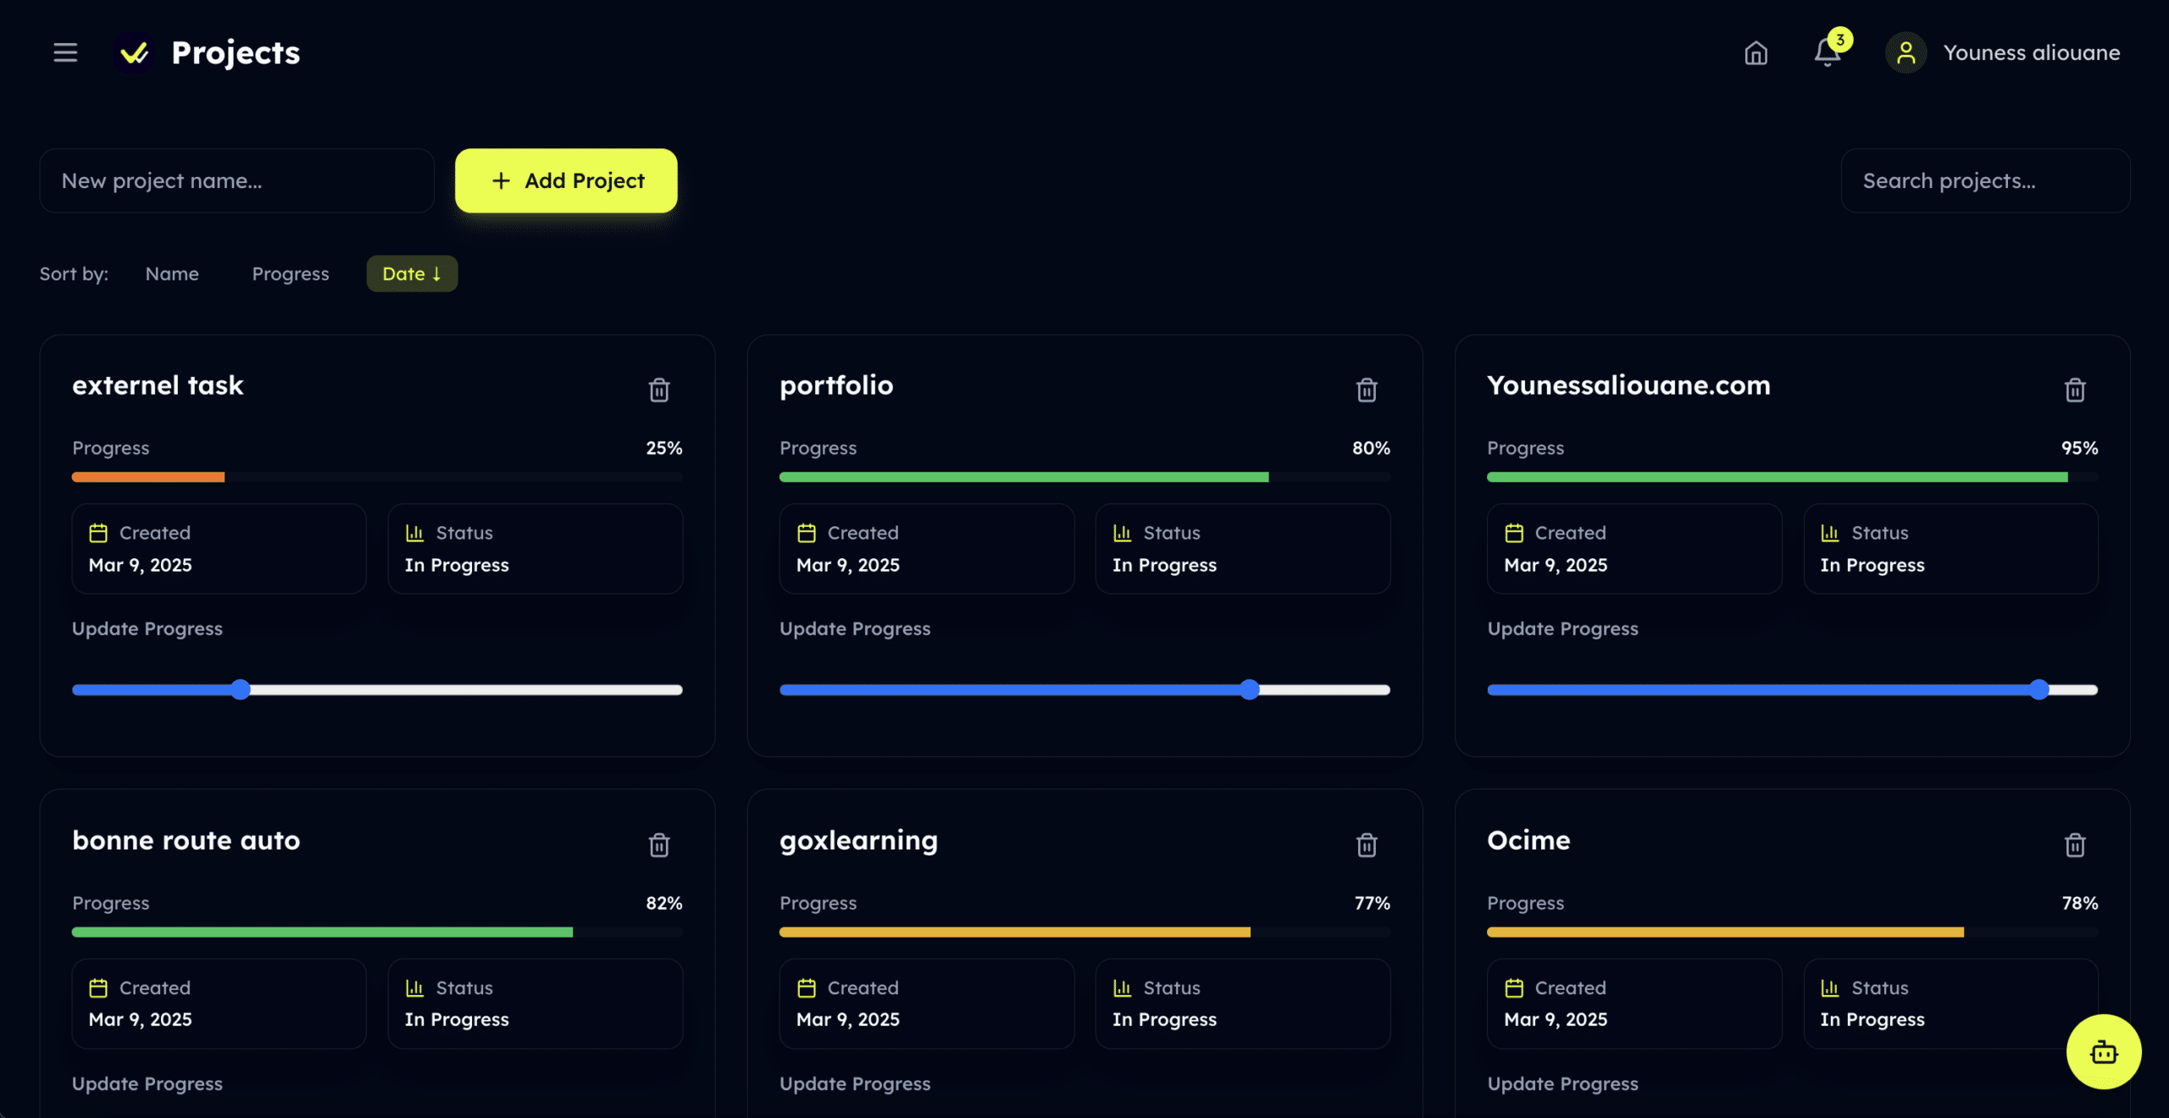Click the 95% progress value
The image size is (2169, 1118).
[2079, 448]
